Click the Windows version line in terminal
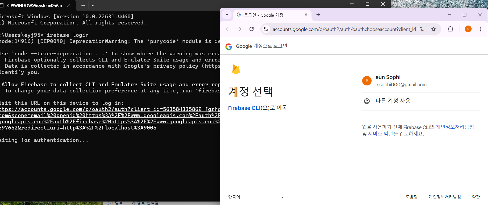488x205 pixels. tap(67, 16)
